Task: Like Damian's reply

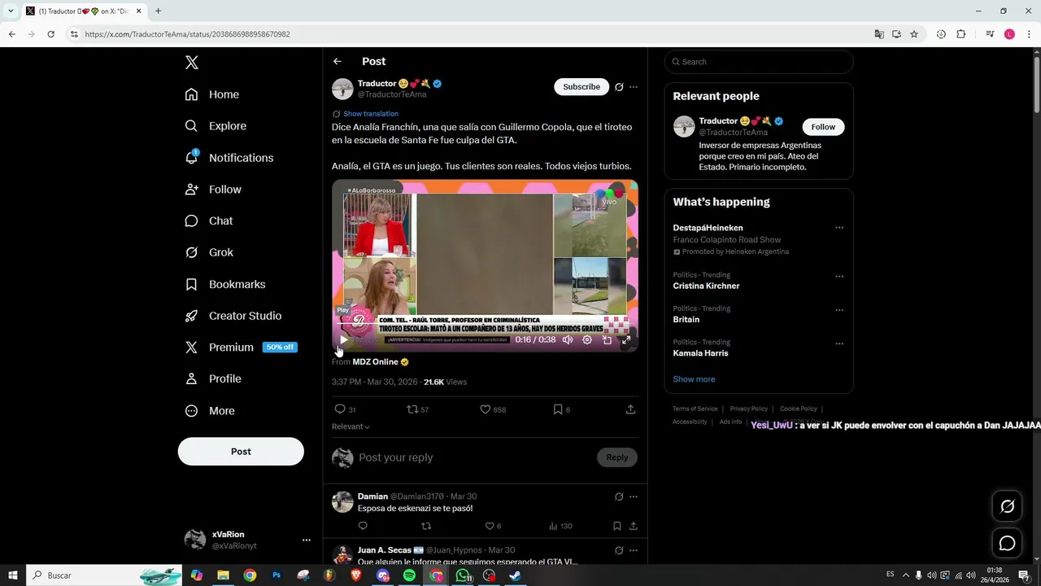Action: pyautogui.click(x=490, y=526)
